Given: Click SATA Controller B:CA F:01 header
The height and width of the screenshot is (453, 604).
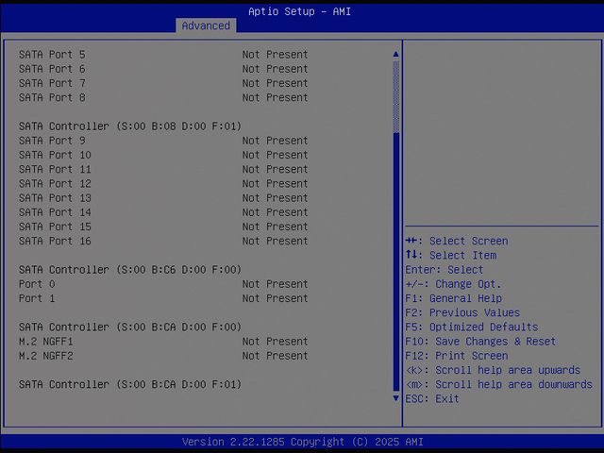Looking at the screenshot, I should point(130,384).
